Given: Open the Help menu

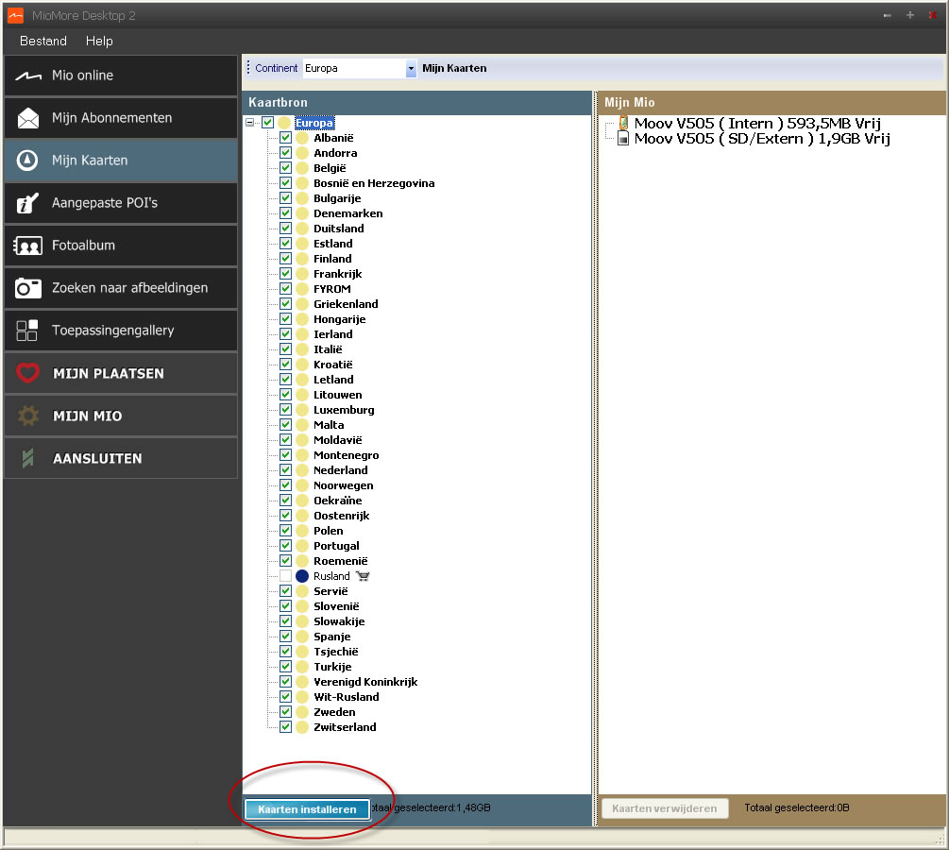Looking at the screenshot, I should [99, 42].
